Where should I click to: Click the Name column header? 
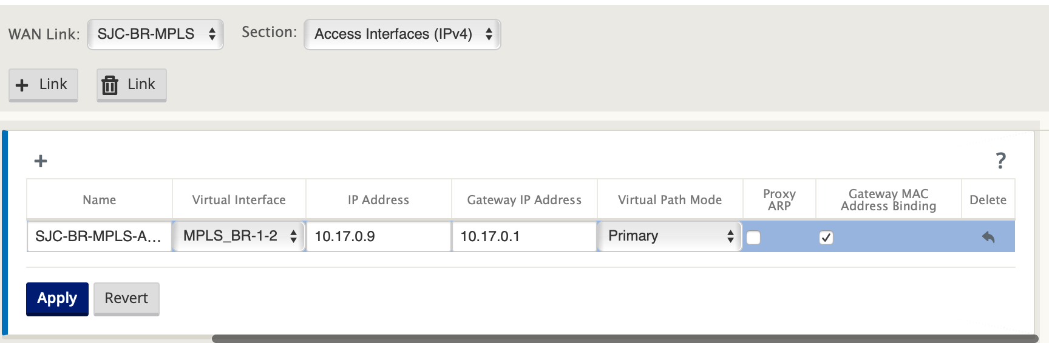click(x=100, y=200)
